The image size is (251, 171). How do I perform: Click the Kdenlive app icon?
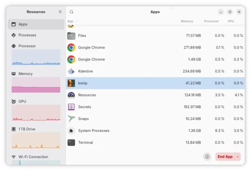click(x=71, y=71)
